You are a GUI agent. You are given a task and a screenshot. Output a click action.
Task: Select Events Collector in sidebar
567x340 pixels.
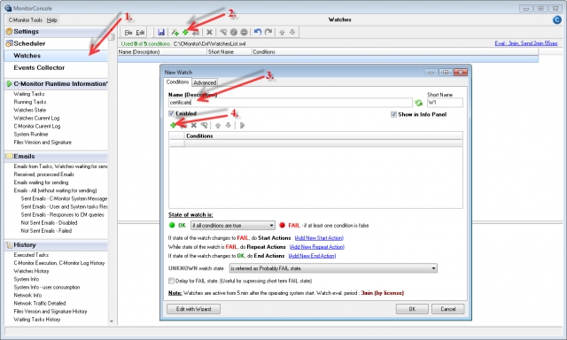[x=39, y=67]
